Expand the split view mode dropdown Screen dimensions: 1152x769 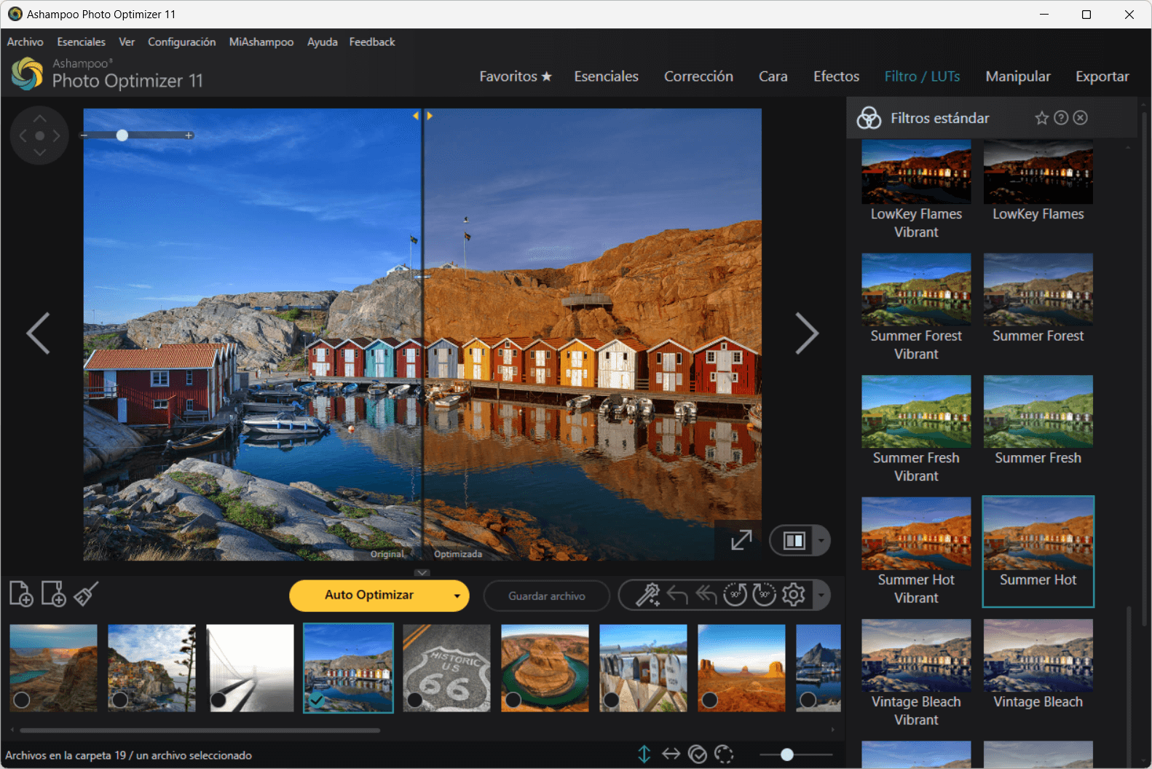[x=821, y=540]
